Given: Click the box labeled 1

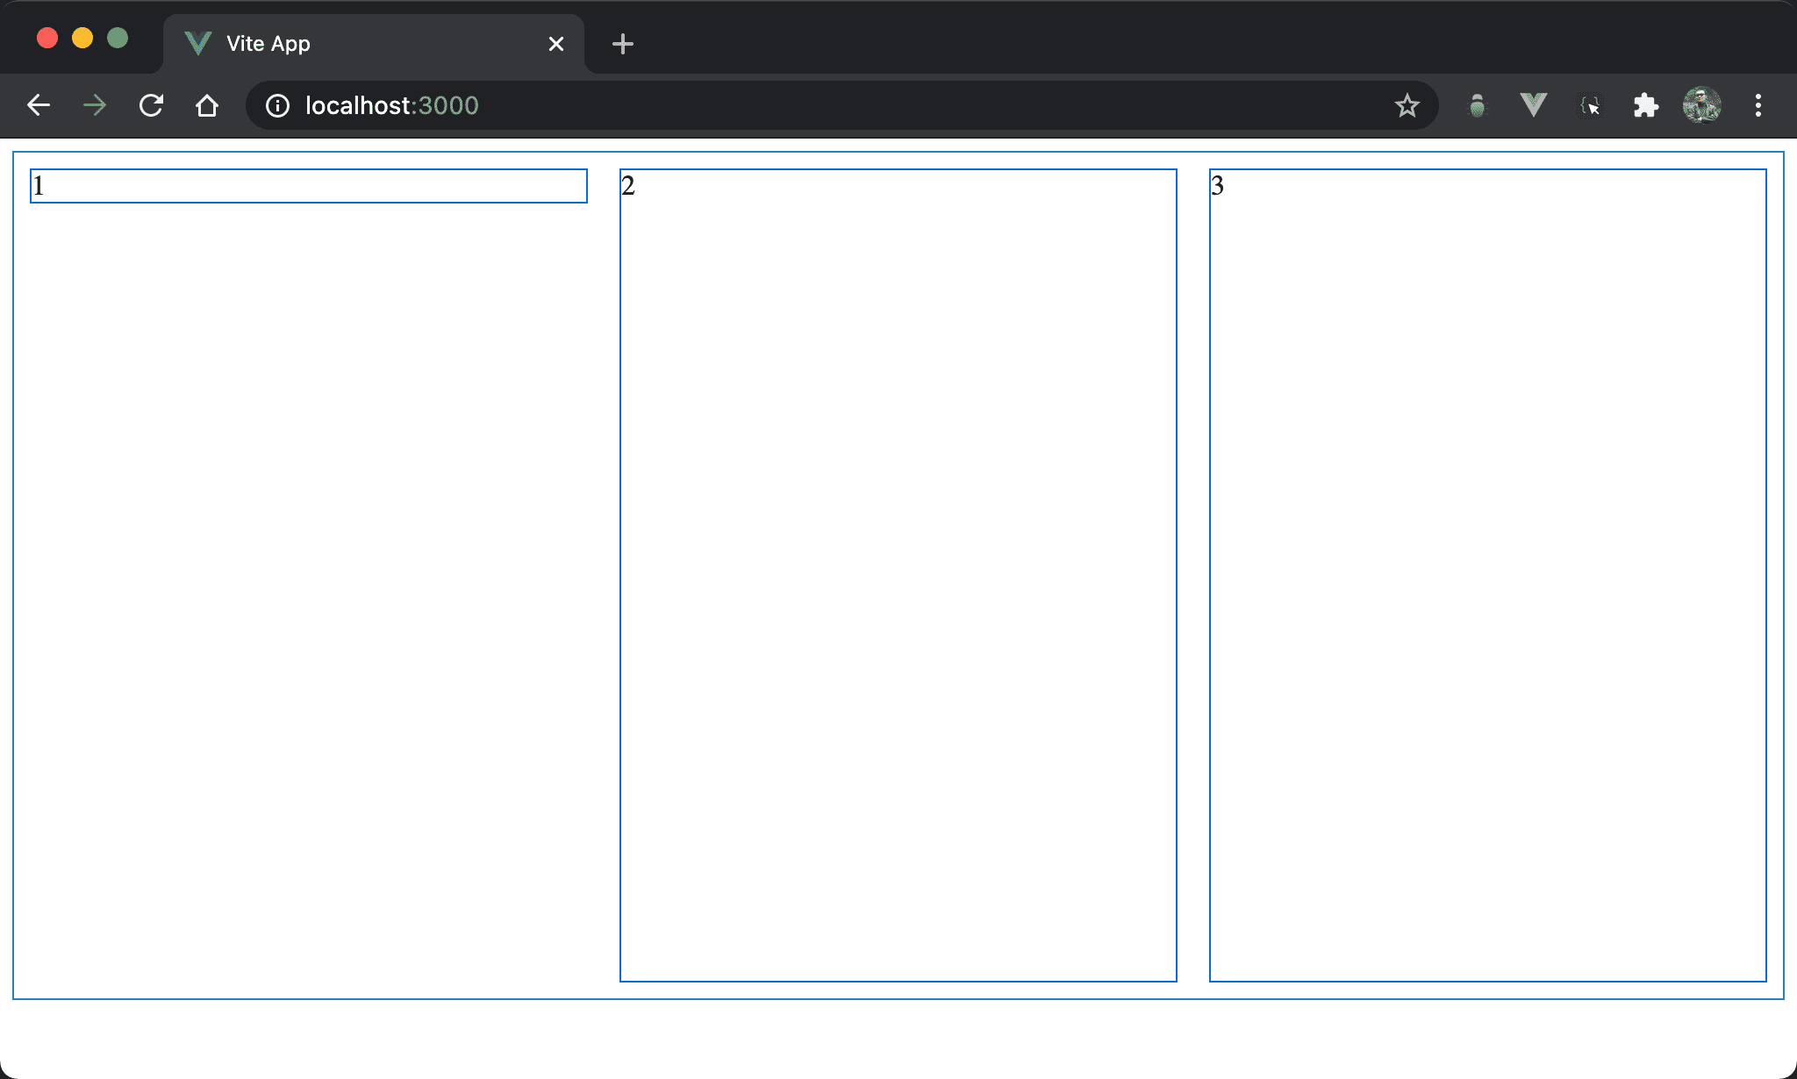Looking at the screenshot, I should point(308,186).
